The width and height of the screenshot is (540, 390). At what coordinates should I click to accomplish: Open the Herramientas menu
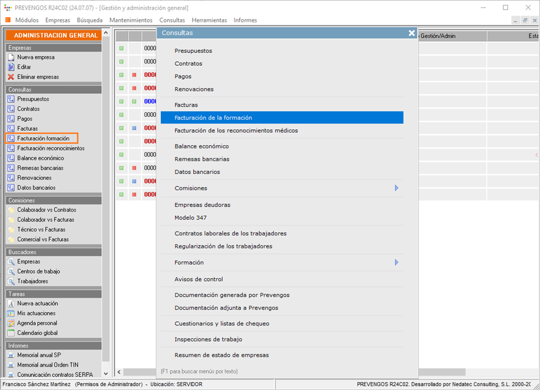point(209,20)
